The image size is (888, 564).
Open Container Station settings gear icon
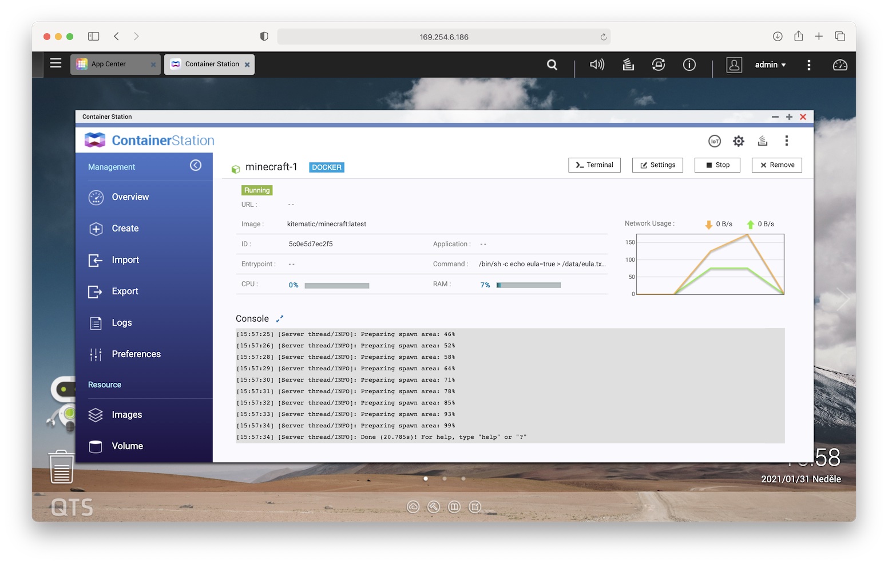[x=739, y=141]
